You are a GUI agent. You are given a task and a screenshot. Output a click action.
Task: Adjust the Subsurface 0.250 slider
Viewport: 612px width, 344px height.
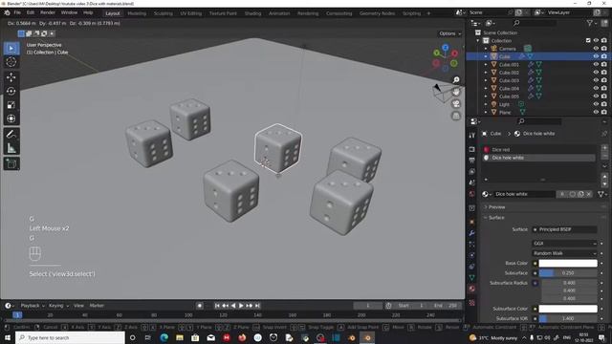tap(568, 273)
